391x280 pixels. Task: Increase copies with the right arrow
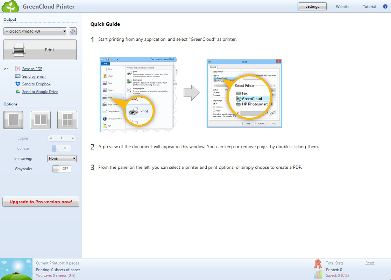72,138
